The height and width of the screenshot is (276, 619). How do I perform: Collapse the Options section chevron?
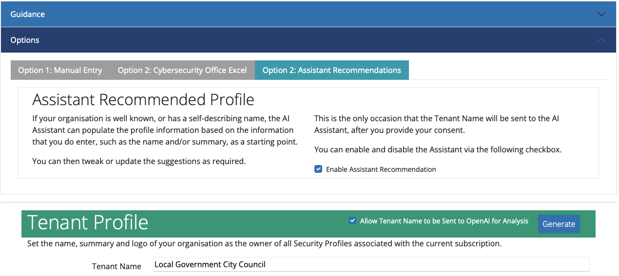[x=601, y=40]
